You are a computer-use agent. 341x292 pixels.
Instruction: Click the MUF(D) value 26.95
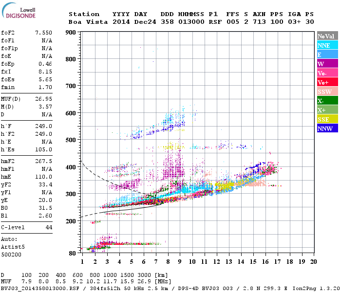tap(43, 99)
